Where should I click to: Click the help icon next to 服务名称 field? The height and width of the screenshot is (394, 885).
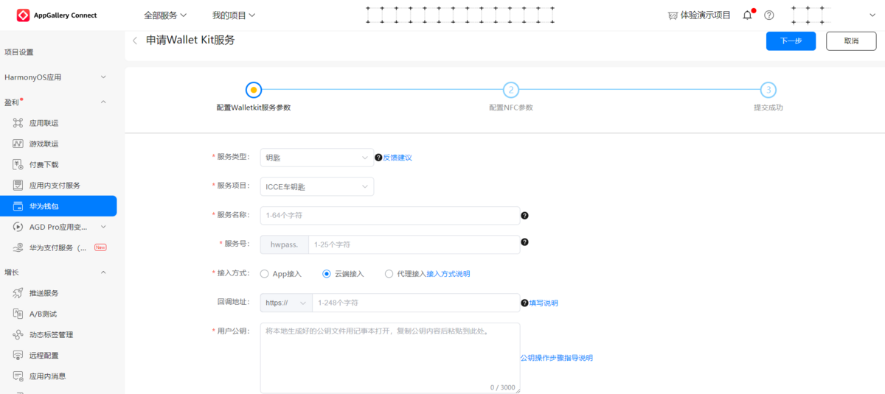524,216
